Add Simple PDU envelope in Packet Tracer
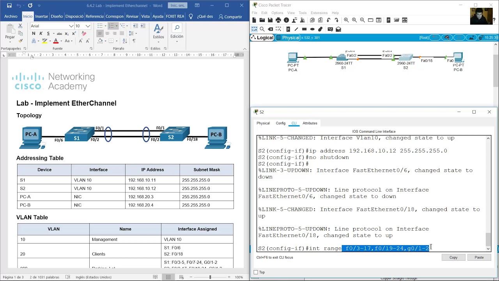Image resolution: width=499 pixels, height=281 pixels. (x=330, y=29)
